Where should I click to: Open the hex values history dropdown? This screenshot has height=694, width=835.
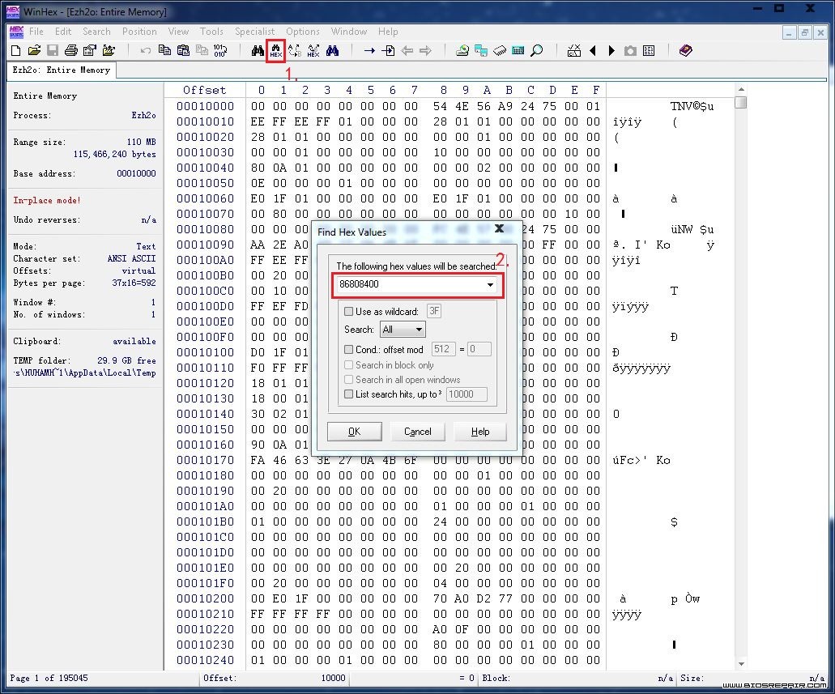point(490,284)
